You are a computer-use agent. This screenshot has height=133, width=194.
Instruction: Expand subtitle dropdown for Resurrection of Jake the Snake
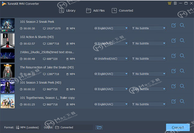click(149, 74)
